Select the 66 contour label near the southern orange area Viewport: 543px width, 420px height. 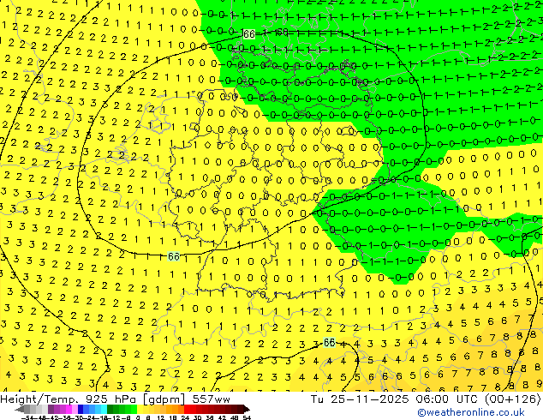329,343
